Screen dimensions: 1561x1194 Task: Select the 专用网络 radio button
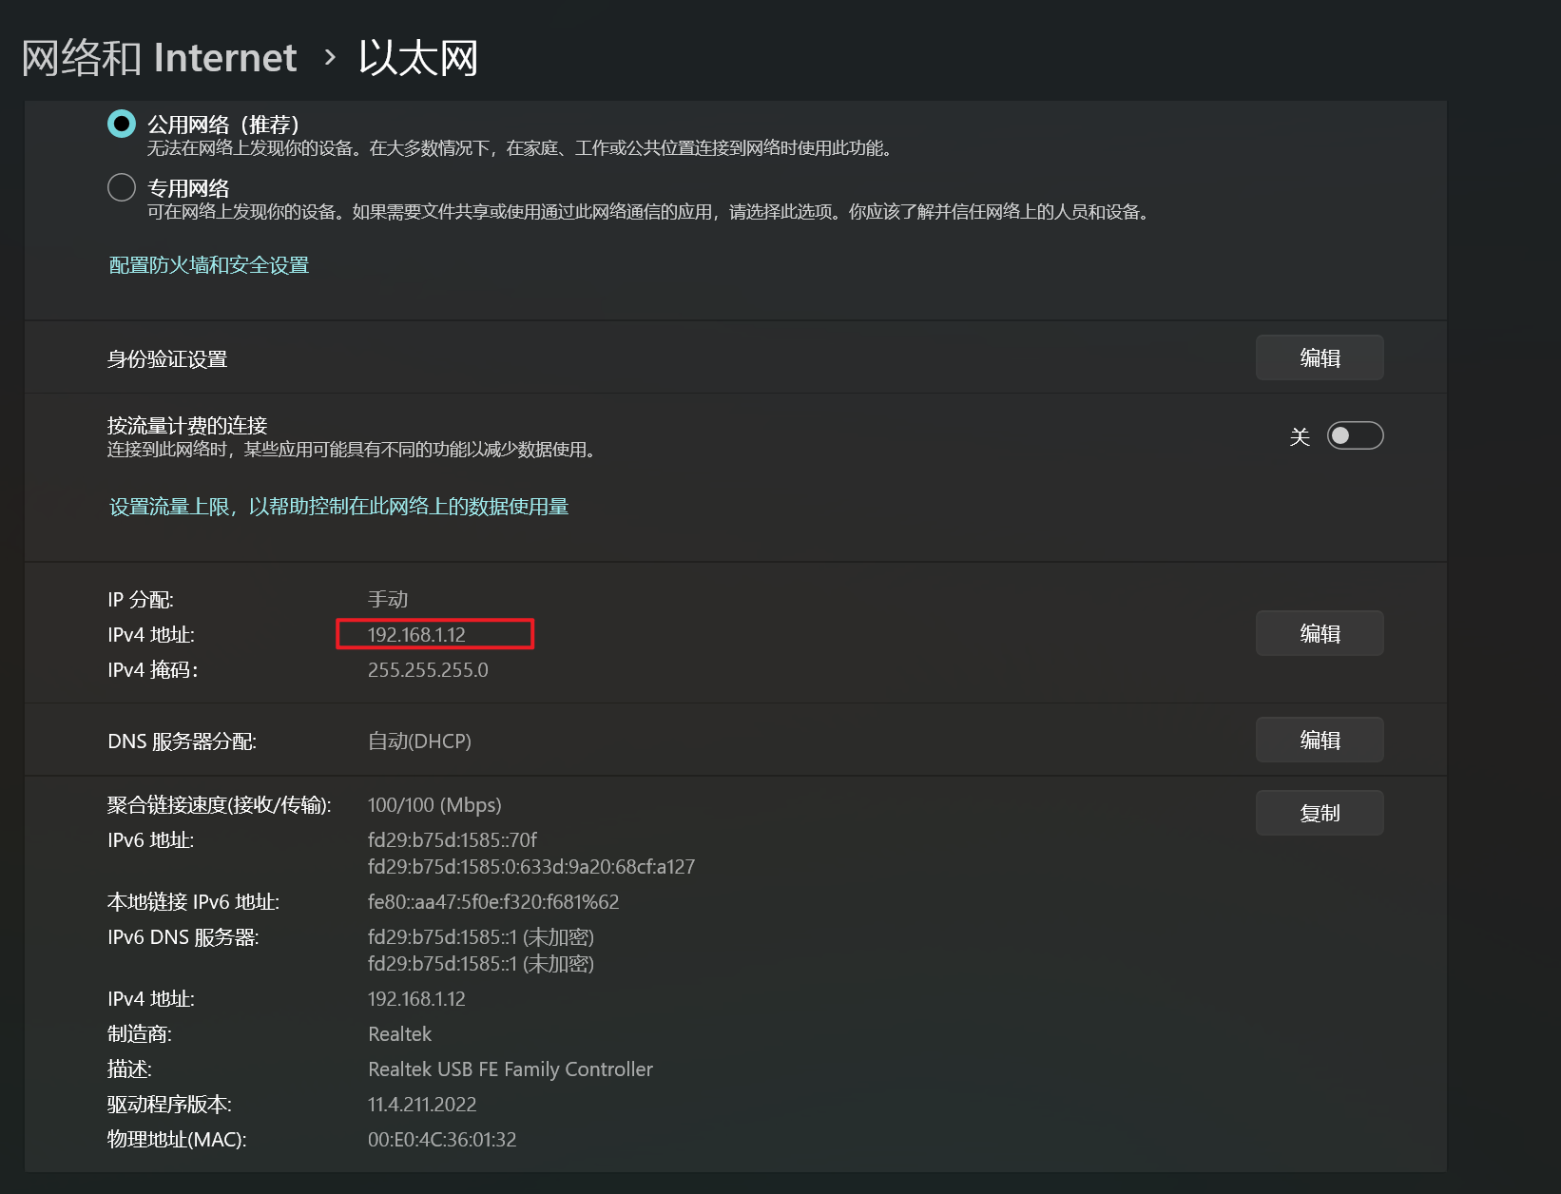(x=121, y=187)
